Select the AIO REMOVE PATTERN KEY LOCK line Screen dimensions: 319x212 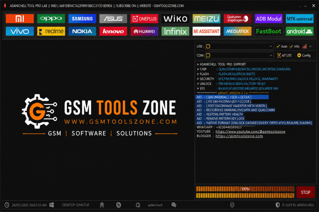click(220, 119)
